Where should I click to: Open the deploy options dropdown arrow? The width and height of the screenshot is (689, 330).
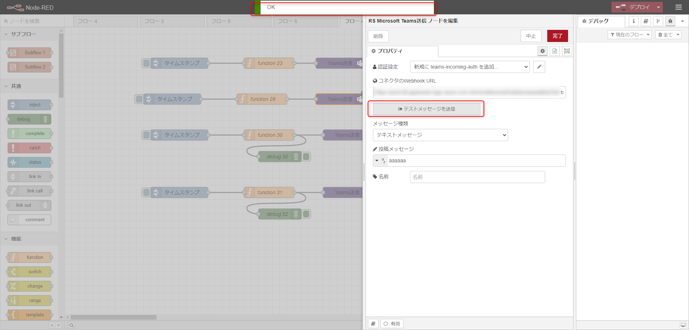coord(658,7)
